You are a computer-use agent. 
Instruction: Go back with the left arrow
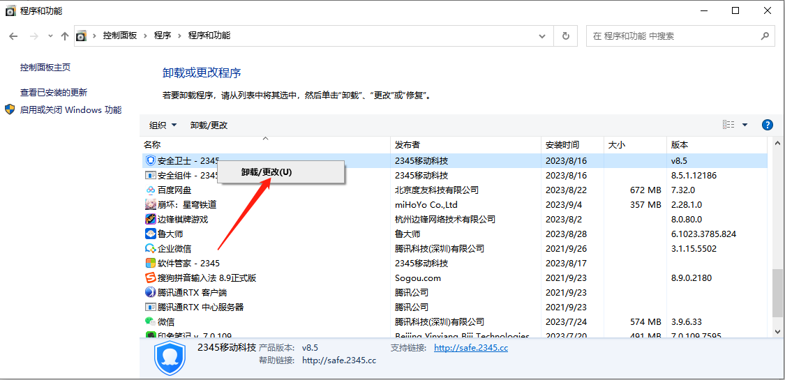13,36
